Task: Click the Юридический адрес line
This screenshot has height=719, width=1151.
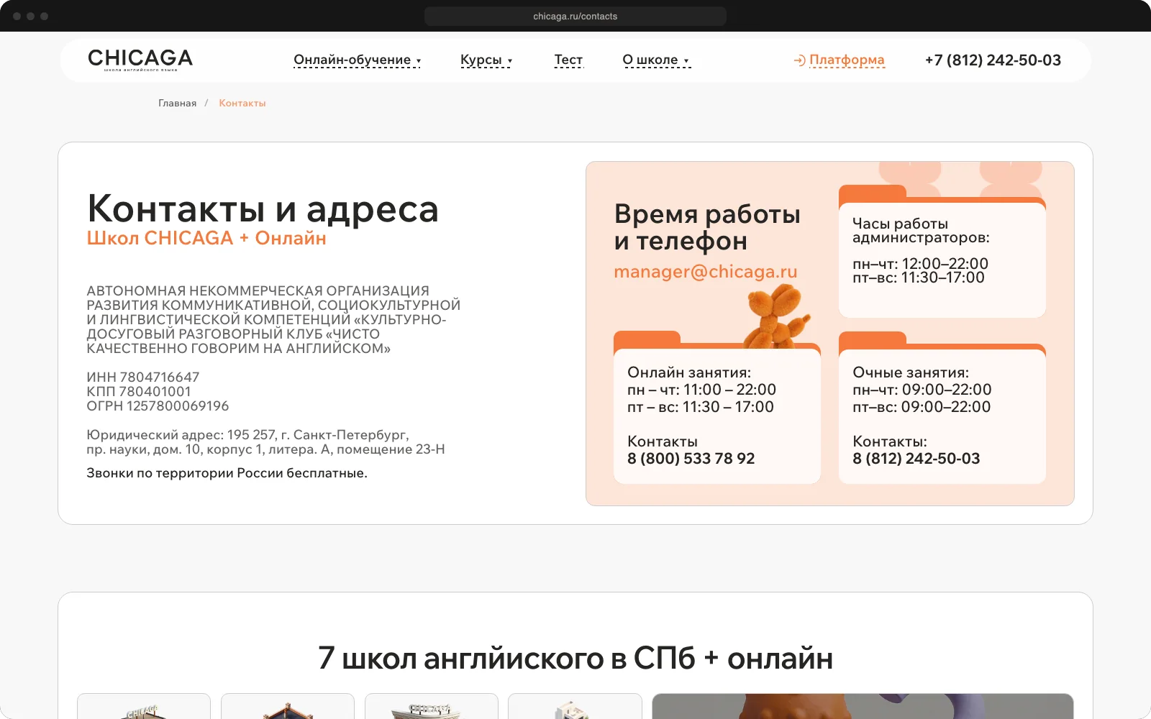Action: click(265, 442)
